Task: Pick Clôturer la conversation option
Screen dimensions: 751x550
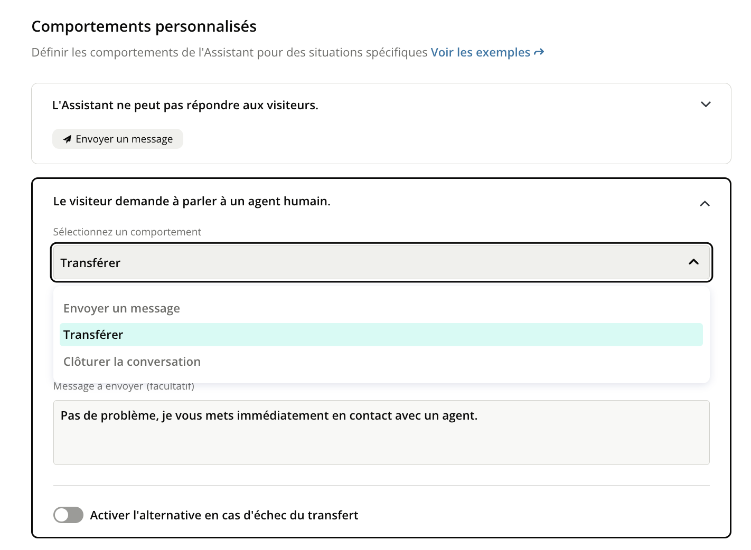Action: point(132,362)
